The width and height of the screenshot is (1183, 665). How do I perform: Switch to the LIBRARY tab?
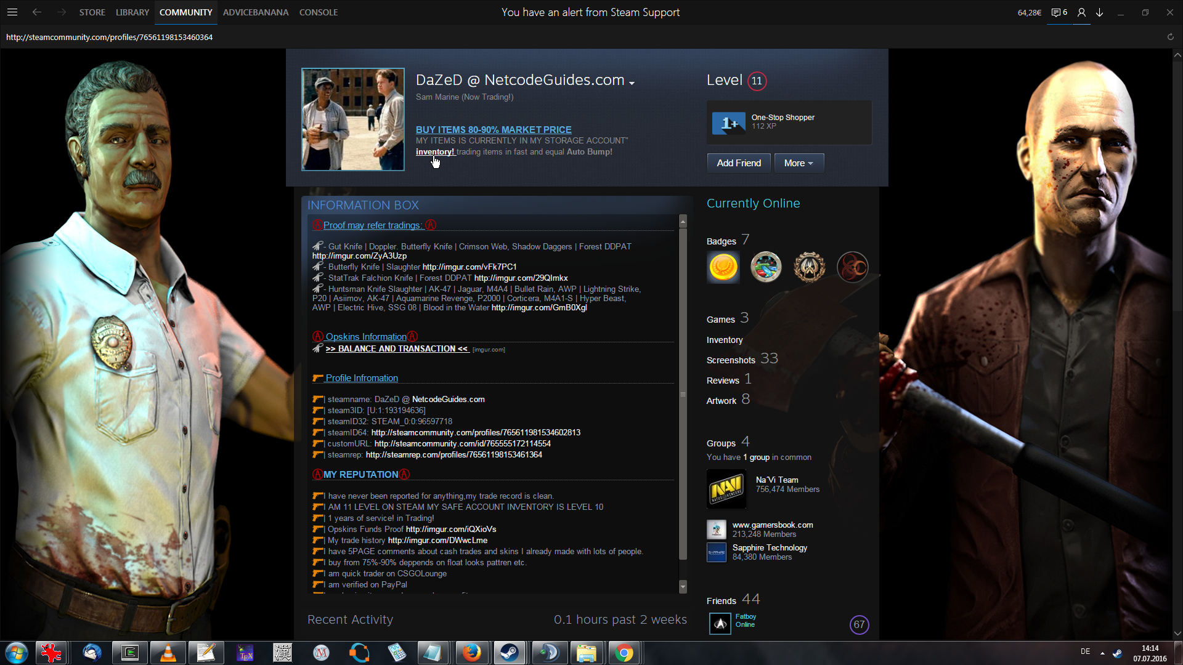coord(132,12)
